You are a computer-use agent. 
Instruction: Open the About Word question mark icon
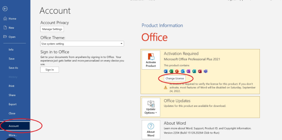point(151,130)
